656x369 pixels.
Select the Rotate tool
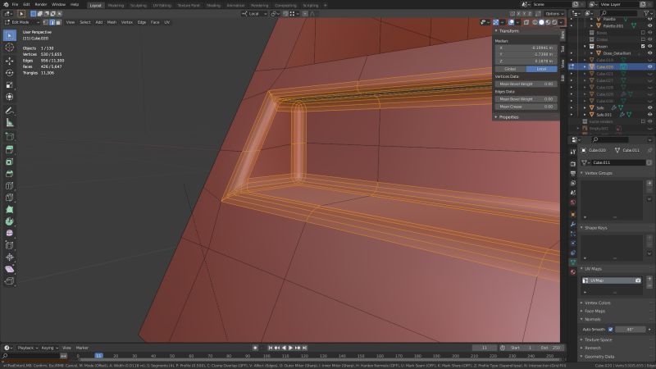click(9, 73)
